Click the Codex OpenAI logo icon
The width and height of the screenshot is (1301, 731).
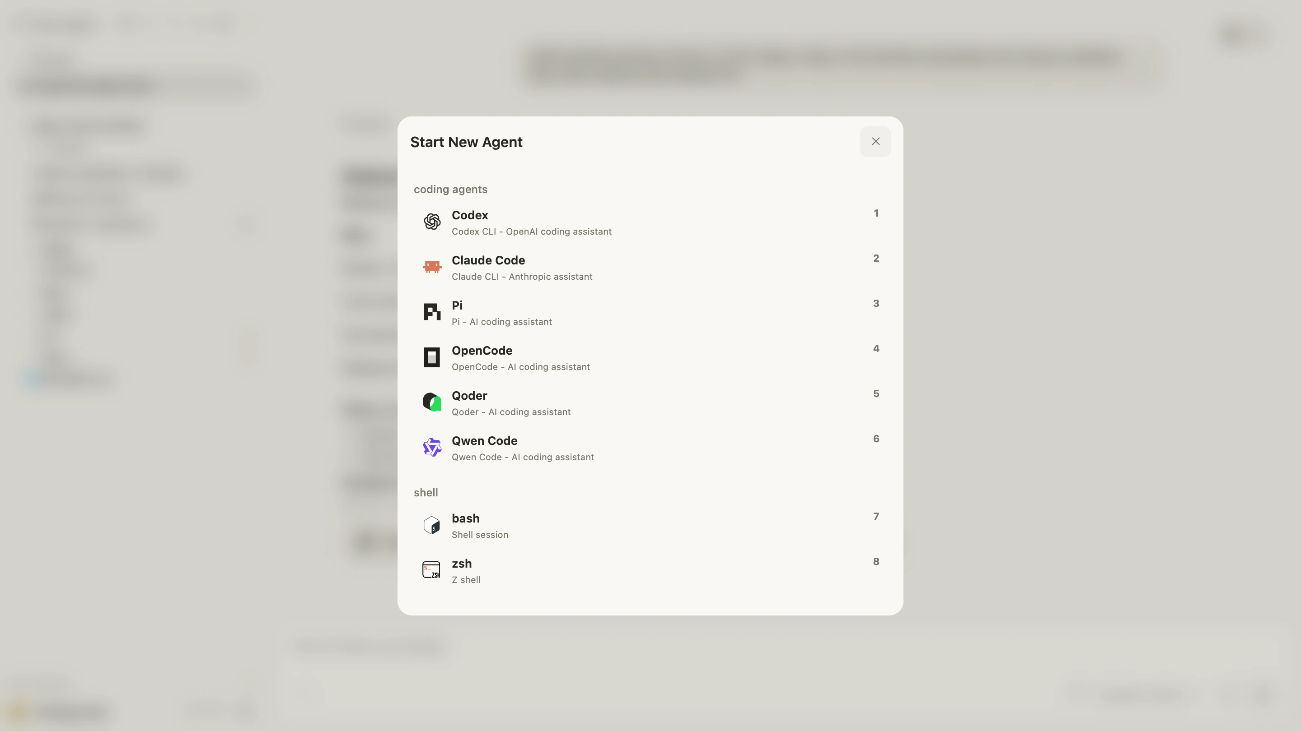(432, 222)
